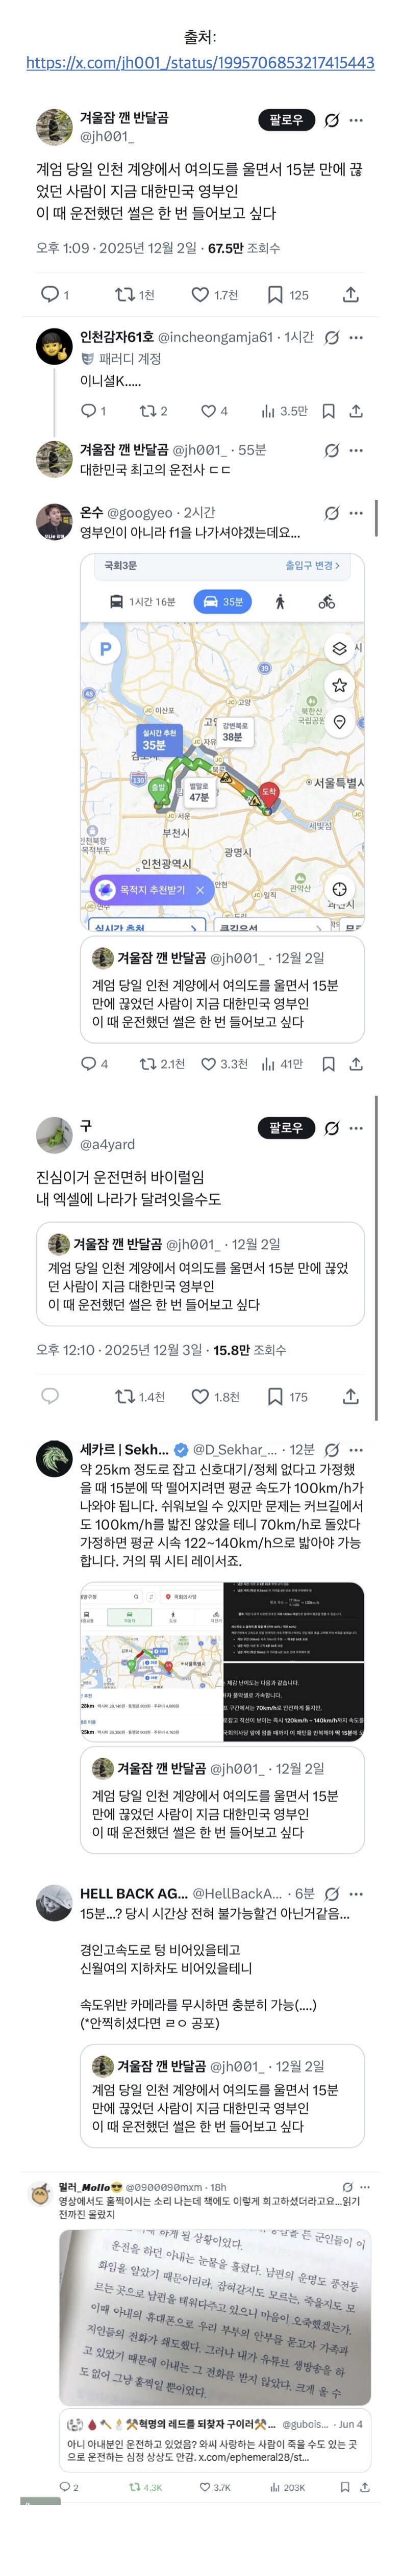Follow 겨울잠 깬 반달곰 with 팔로우 button

tap(286, 120)
